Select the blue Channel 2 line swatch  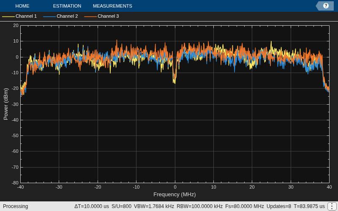pyautogui.click(x=49, y=16)
